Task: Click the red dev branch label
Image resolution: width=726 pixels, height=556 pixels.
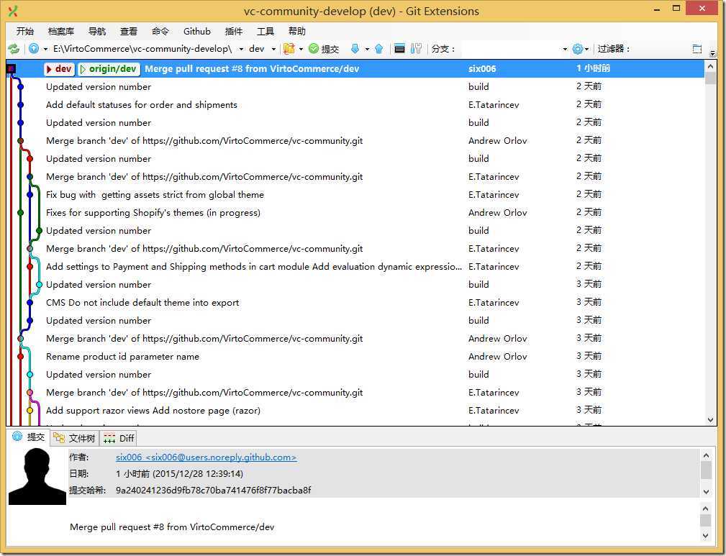Action: [59, 68]
